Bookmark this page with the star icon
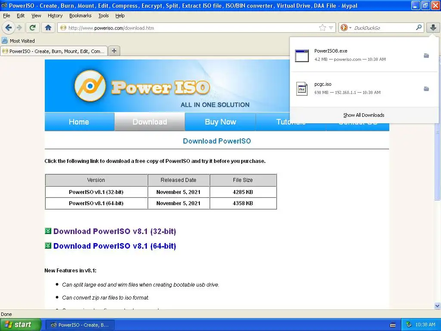 click(x=322, y=28)
